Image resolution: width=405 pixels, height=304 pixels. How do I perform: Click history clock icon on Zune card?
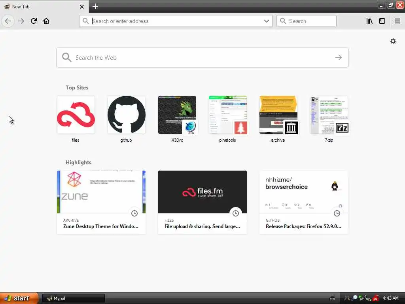point(134,213)
